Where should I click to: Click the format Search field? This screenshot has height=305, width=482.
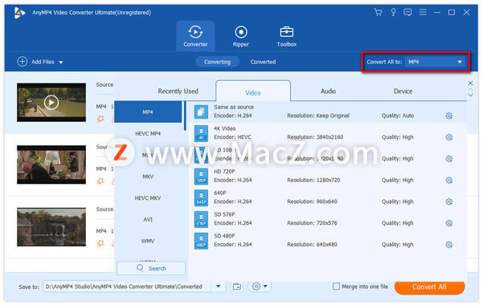[x=151, y=268]
